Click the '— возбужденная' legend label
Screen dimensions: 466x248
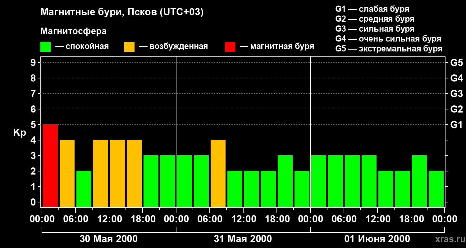[173, 47]
